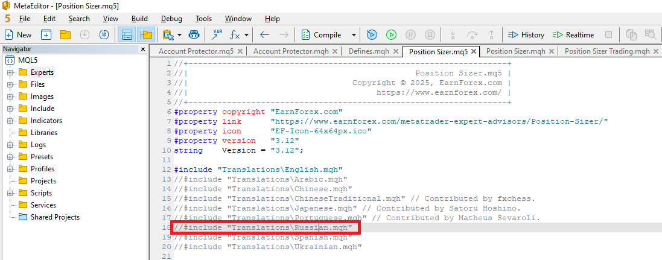Screen dimensions: 662x260
Task: Navigate back with the left arrow
Action: tap(264, 34)
